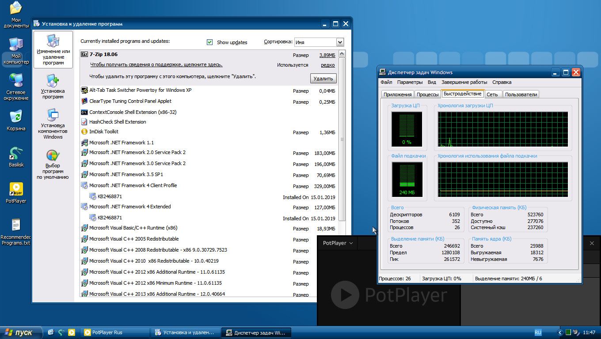
Task: Activate PotPlayer Rus taskbar button
Action: point(116,332)
